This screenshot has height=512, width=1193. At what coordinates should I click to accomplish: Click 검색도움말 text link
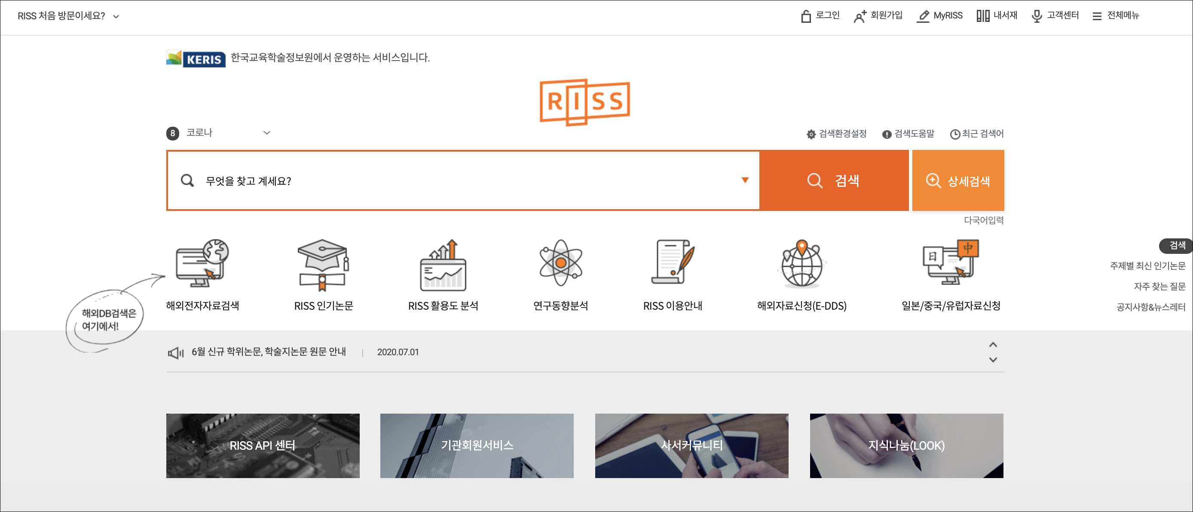click(914, 134)
